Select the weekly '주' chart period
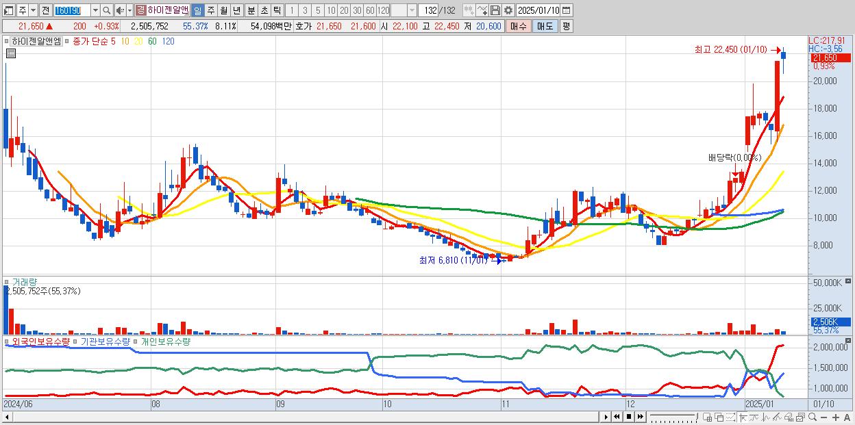The image size is (855, 425). point(210,10)
